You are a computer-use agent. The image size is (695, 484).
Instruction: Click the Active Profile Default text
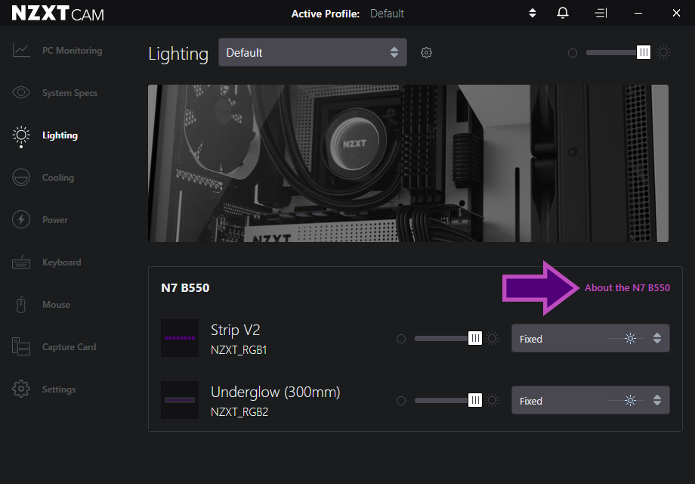(x=387, y=14)
